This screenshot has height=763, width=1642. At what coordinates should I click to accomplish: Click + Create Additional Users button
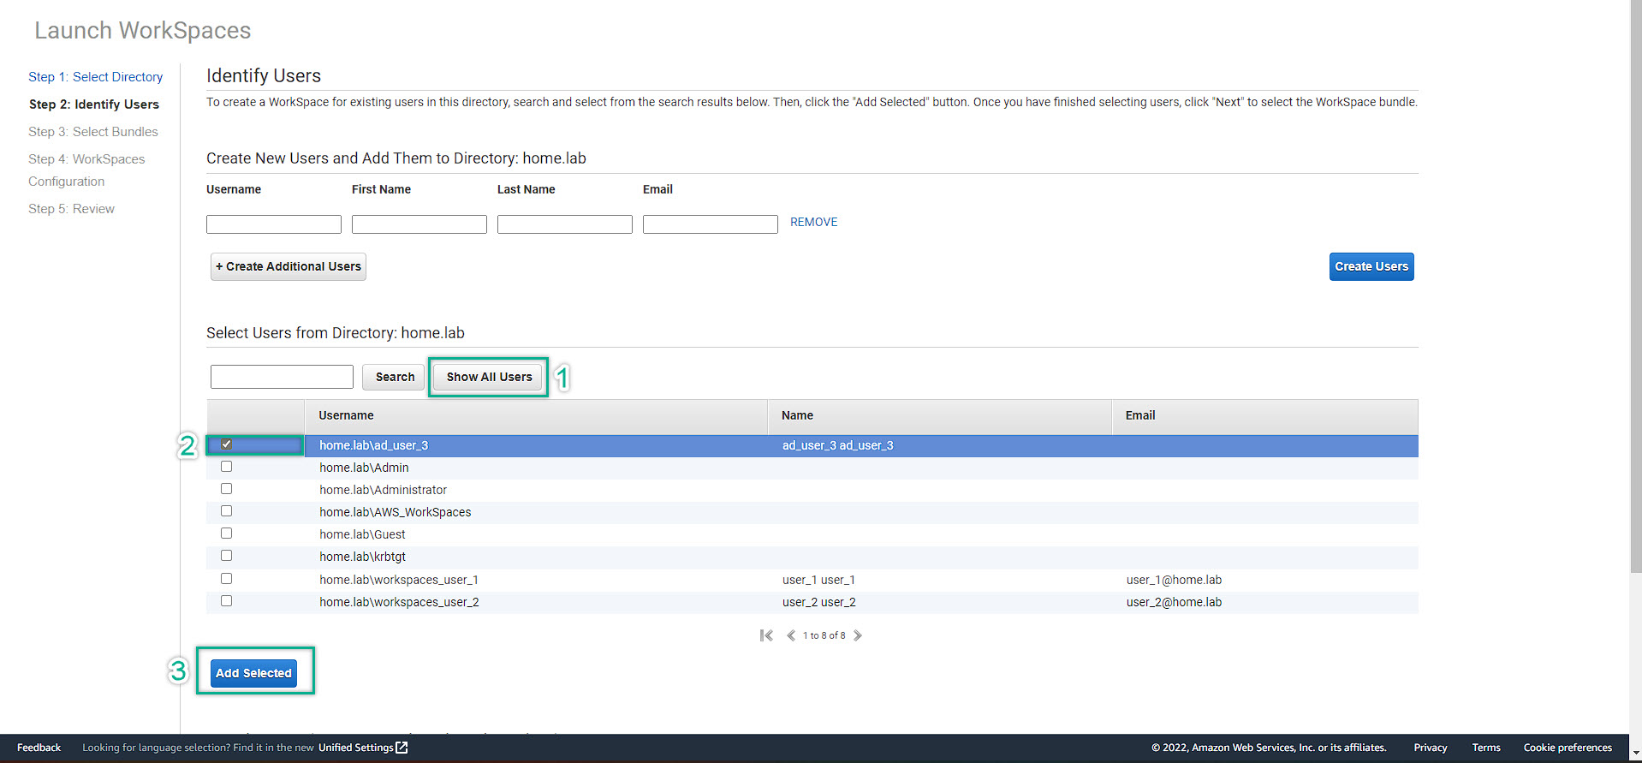tap(289, 266)
